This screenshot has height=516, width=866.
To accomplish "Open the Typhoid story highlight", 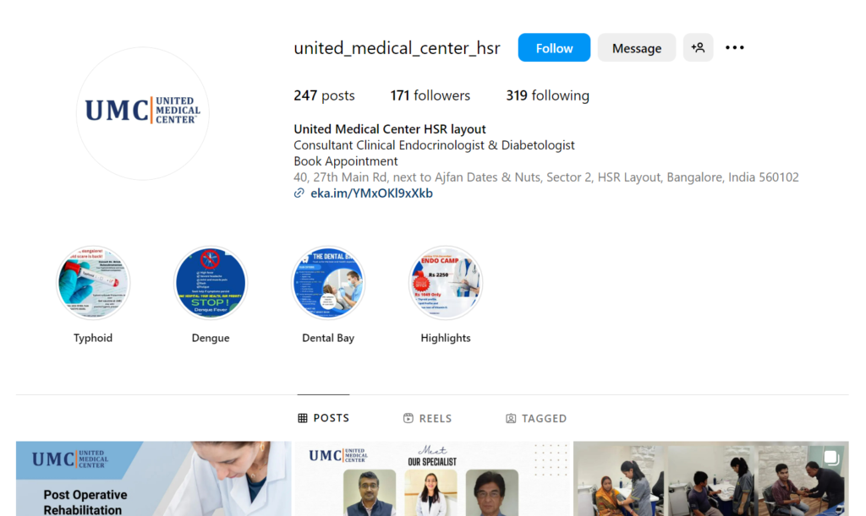I will click(x=93, y=283).
